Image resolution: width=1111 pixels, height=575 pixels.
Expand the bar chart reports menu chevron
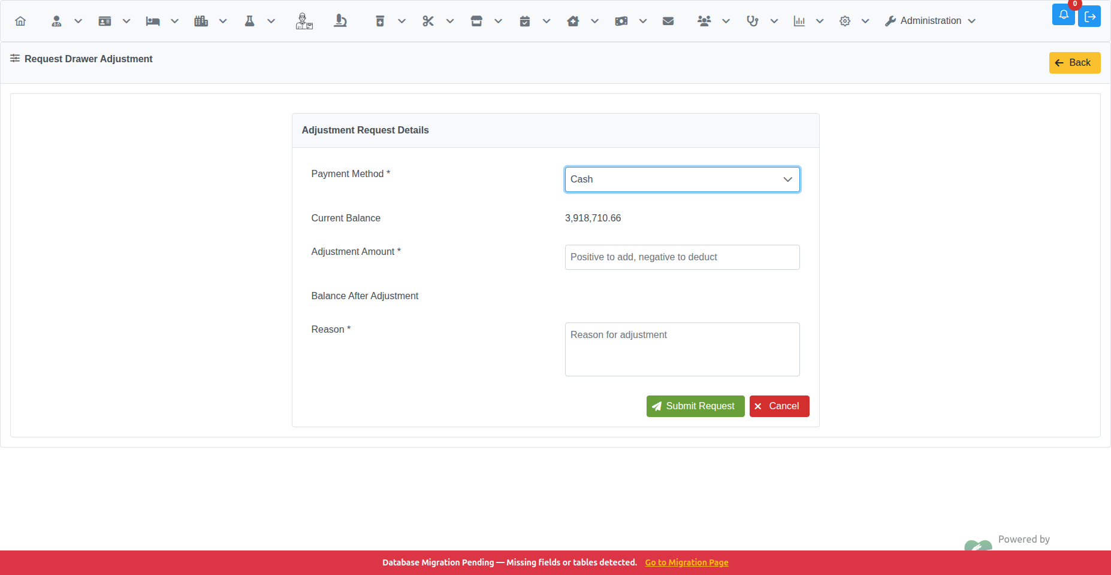(x=820, y=21)
